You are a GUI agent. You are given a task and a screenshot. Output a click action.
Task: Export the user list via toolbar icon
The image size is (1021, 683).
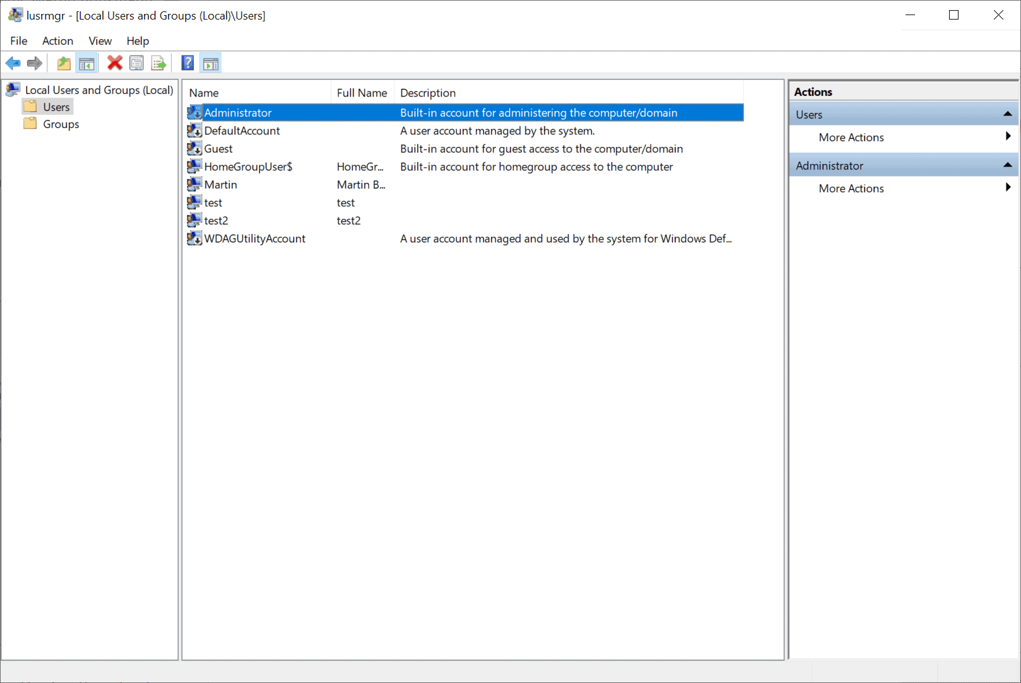point(158,62)
